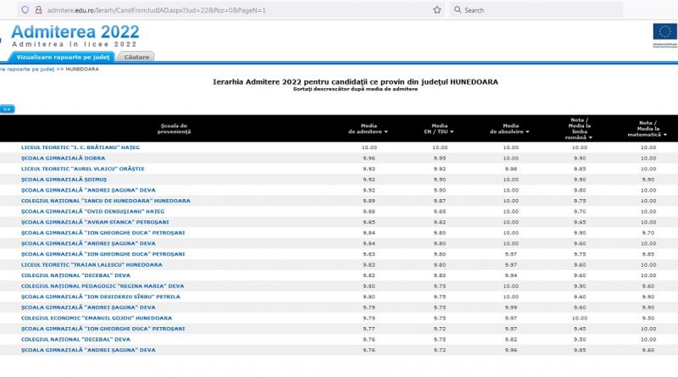
Task: Select Vizualizare rapoarte pe județ tab
Action: coord(64,56)
